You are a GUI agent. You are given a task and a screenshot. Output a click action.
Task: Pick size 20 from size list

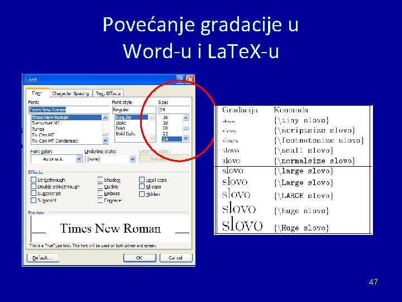(165, 128)
